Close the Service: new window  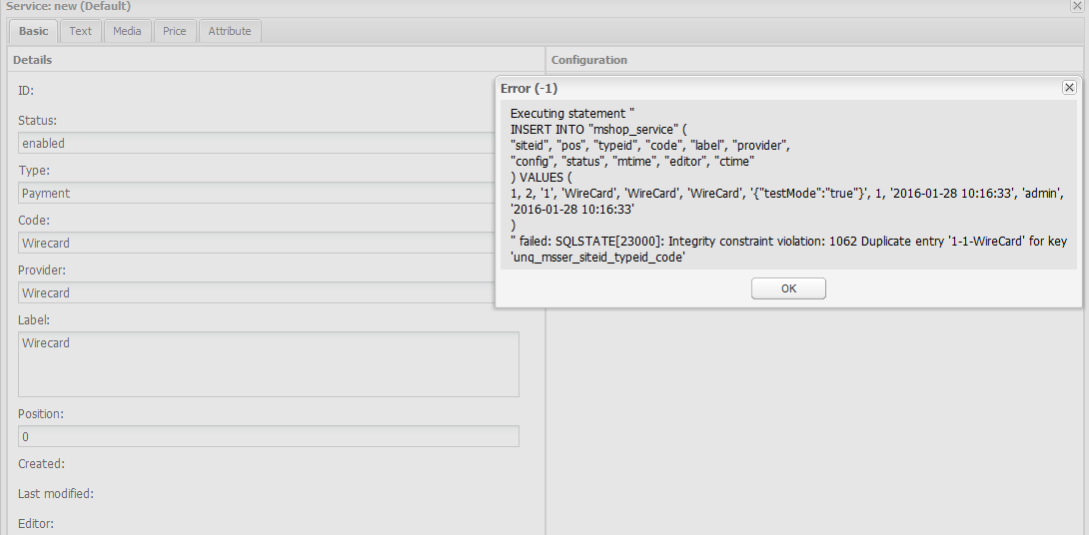point(1076,5)
